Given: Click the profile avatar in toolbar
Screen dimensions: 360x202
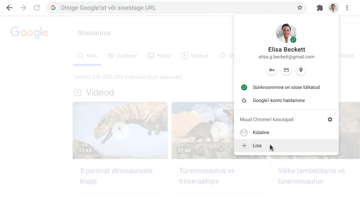Looking at the screenshot, I should pyautogui.click(x=333, y=8).
